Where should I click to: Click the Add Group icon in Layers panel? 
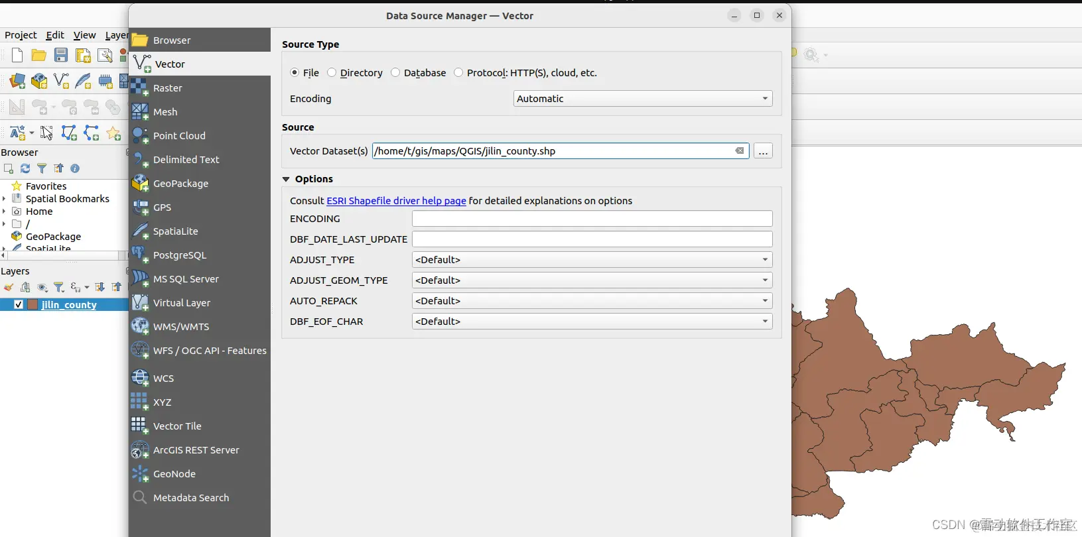25,287
